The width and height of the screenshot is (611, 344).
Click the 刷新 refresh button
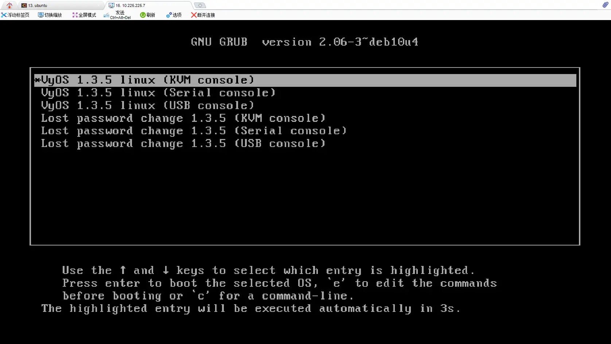(148, 15)
